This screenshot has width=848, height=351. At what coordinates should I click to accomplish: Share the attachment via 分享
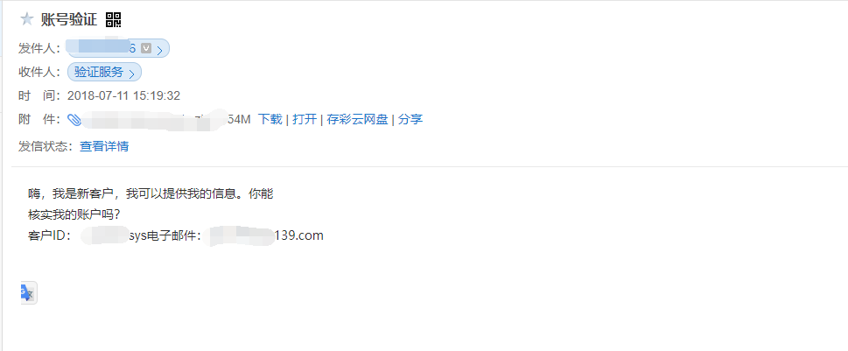(x=410, y=119)
